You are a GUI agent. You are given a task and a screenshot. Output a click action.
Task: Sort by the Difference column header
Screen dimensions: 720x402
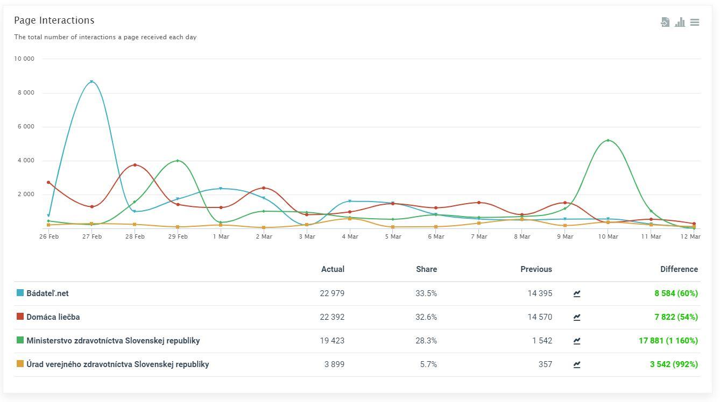point(679,269)
